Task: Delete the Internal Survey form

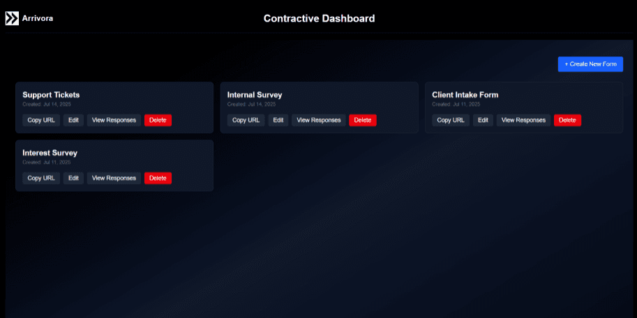Action: (363, 120)
